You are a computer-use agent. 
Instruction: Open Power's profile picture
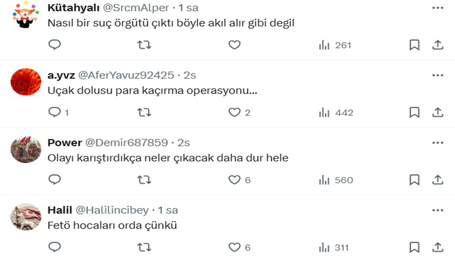26,150
